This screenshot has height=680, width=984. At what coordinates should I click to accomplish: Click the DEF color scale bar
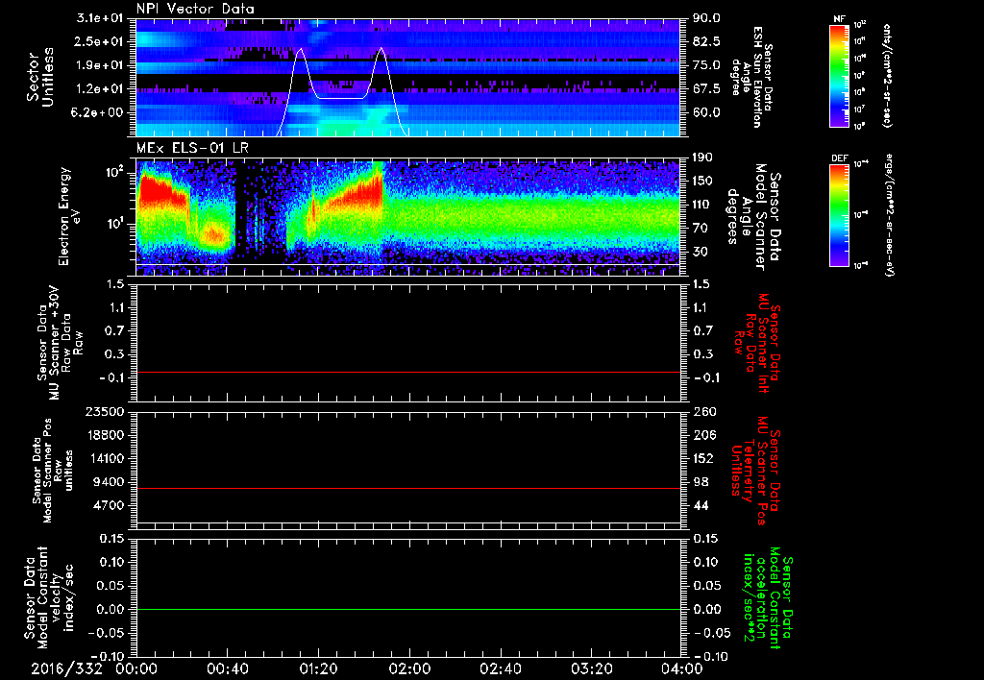839,215
